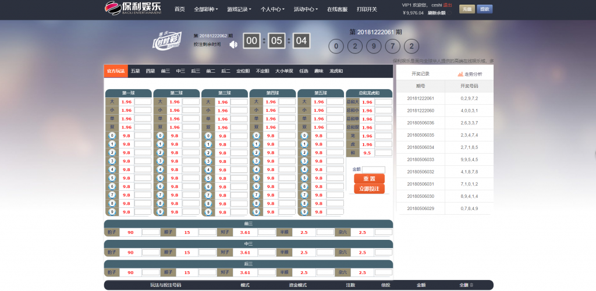Switch to the 龙虎和 play tab
This screenshot has width=596, height=291.
coord(336,71)
